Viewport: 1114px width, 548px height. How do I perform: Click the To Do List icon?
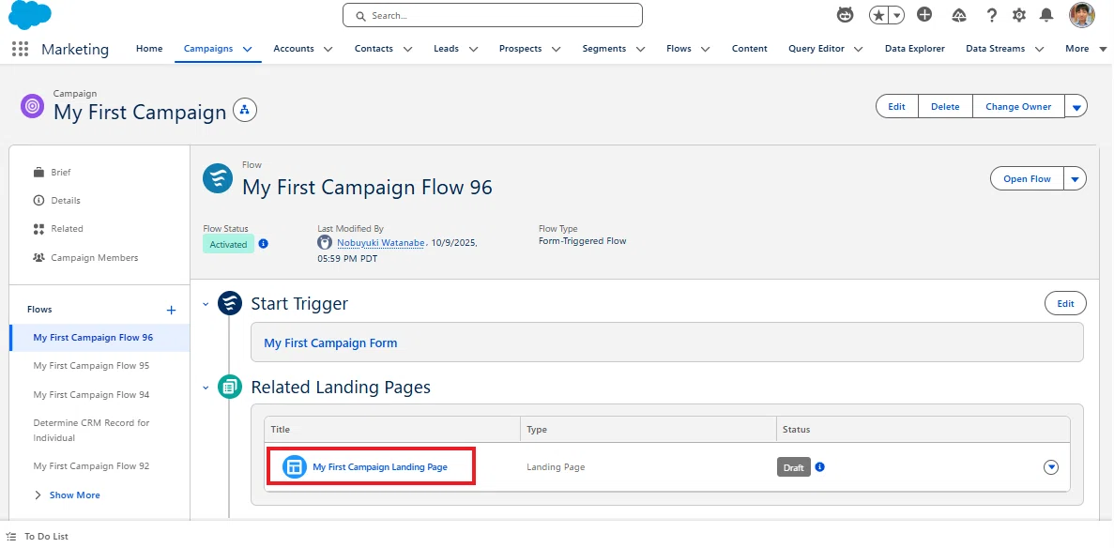10,537
